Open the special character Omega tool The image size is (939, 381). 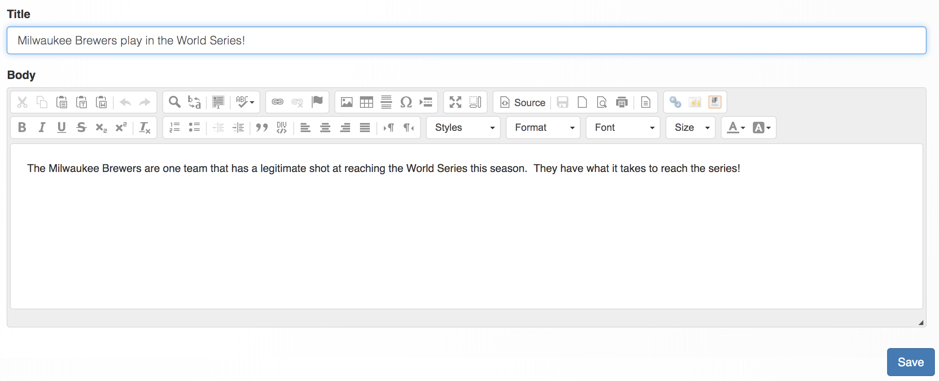tap(406, 102)
